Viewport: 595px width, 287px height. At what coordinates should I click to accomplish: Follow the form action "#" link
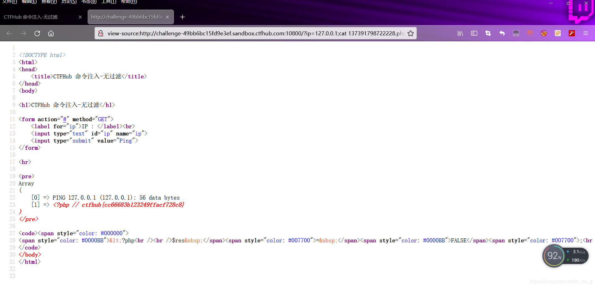coord(65,119)
